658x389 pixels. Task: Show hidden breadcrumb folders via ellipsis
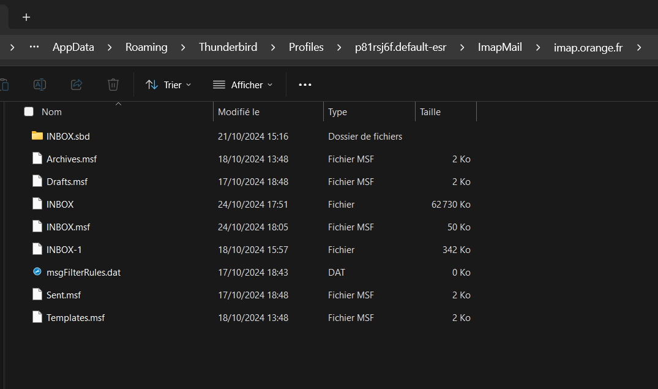(x=34, y=47)
